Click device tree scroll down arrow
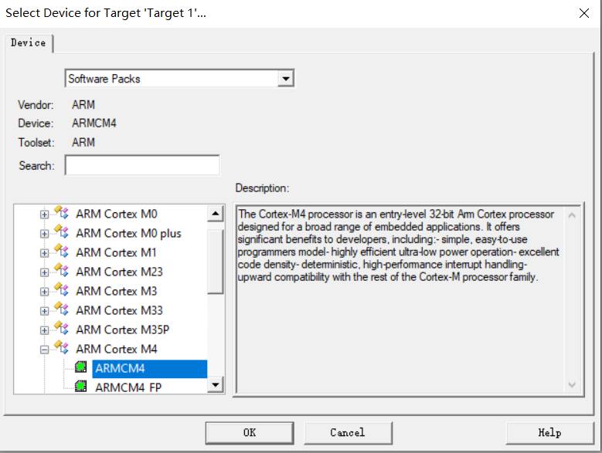This screenshot has height=453, width=602. [216, 384]
